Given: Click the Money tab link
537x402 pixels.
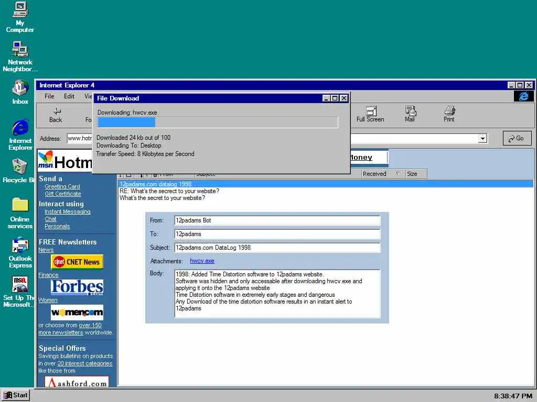Looking at the screenshot, I should [361, 158].
